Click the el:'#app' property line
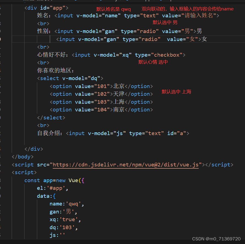This screenshot has height=244, width=245. (52, 188)
